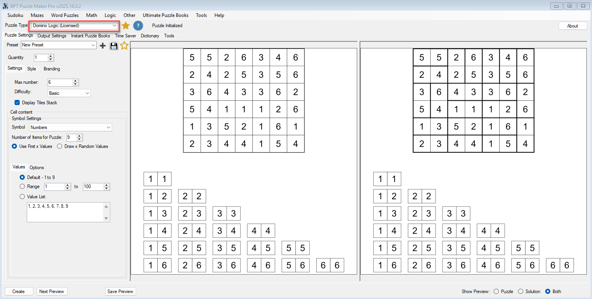This screenshot has width=592, height=299.
Task: Choose the Range value option
Action: (22, 186)
